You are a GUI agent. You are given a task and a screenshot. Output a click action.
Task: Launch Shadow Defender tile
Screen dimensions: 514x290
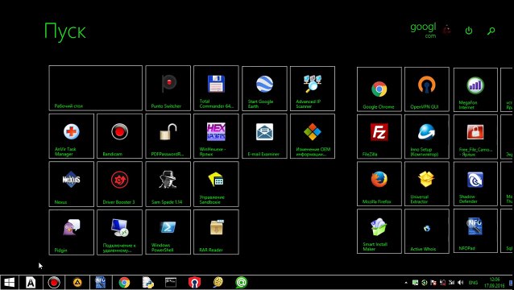click(x=475, y=184)
